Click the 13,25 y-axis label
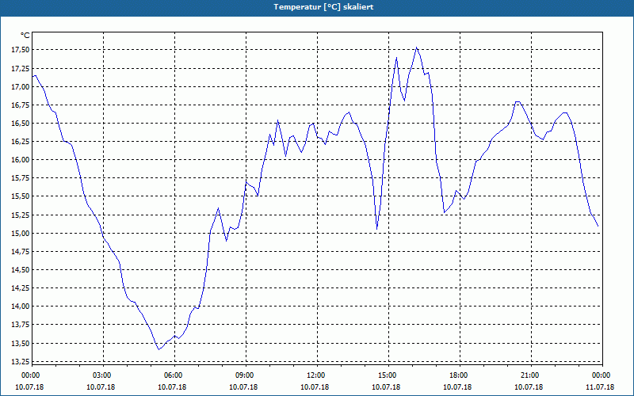 click(20, 361)
